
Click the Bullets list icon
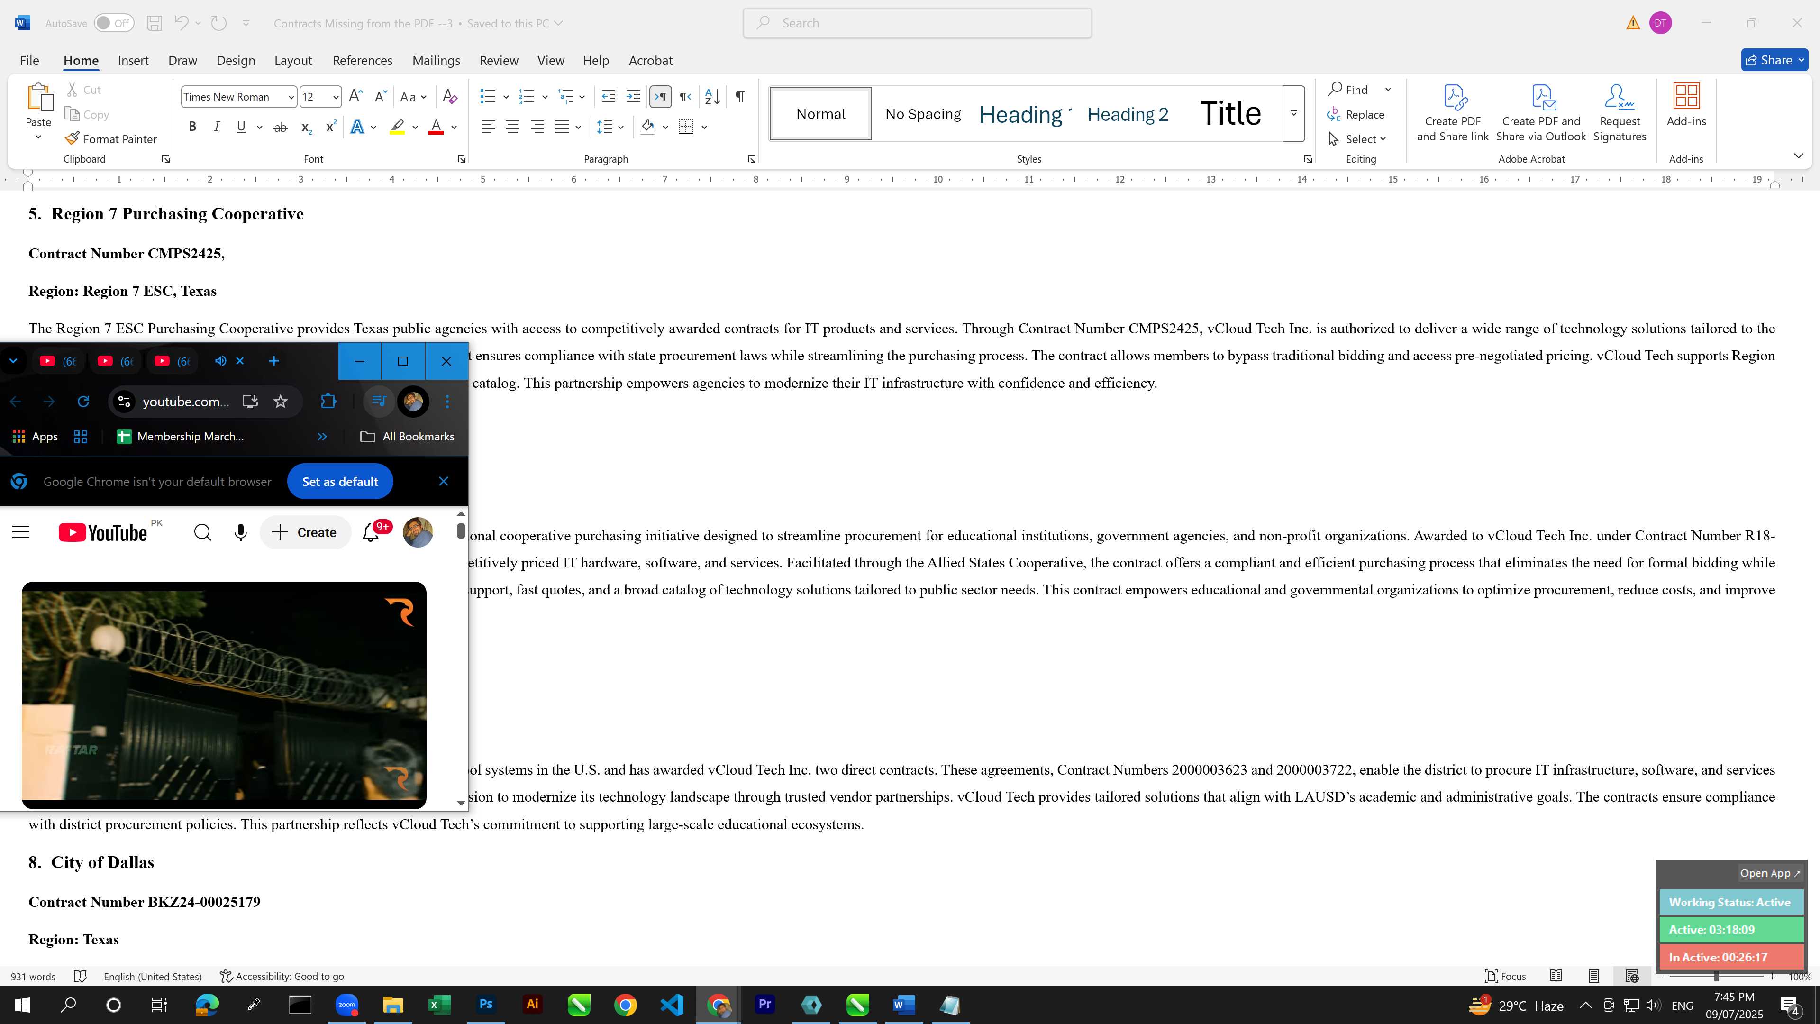[x=488, y=97]
